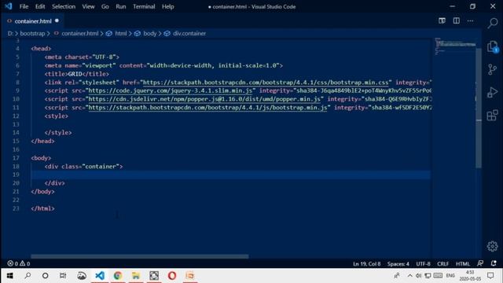The image size is (503, 283).
Task: Open the editor More Actions ellipsis
Action: [470, 21]
